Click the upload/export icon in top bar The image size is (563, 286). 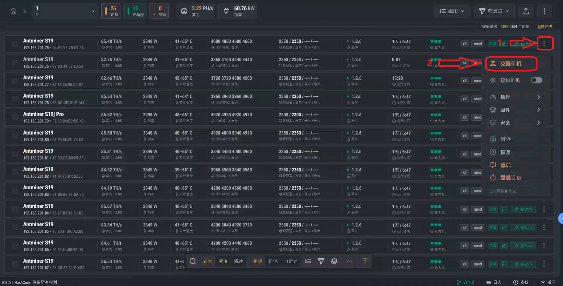coord(526,11)
